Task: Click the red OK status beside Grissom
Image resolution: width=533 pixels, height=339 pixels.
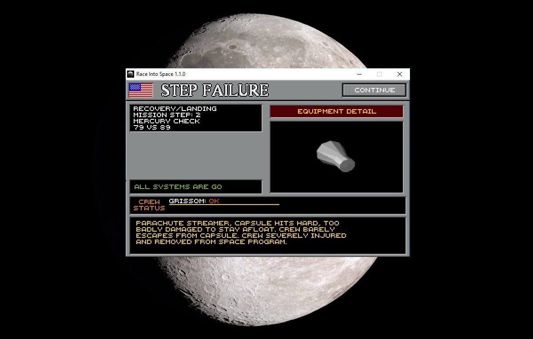Action: pos(214,201)
